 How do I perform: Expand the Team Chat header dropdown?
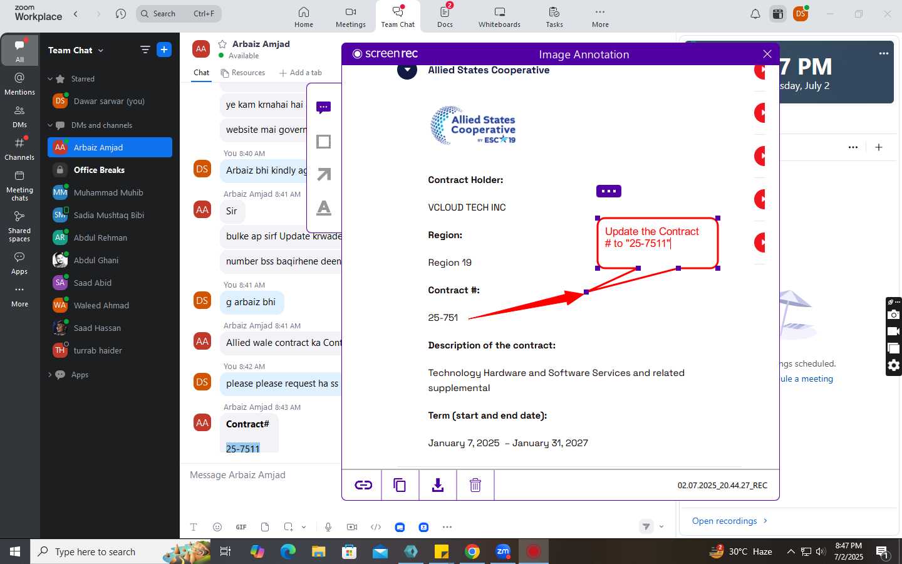[x=101, y=51]
